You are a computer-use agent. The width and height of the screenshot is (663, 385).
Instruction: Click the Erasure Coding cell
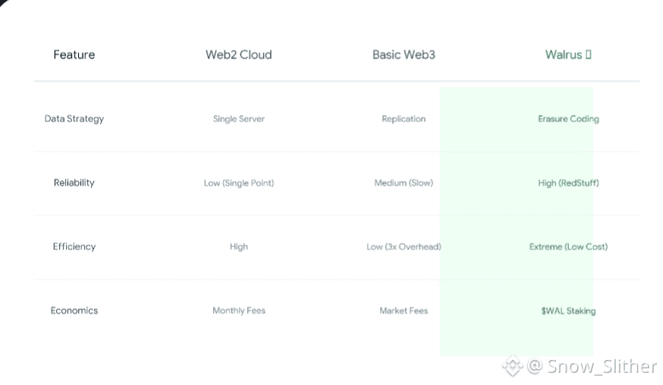point(568,119)
